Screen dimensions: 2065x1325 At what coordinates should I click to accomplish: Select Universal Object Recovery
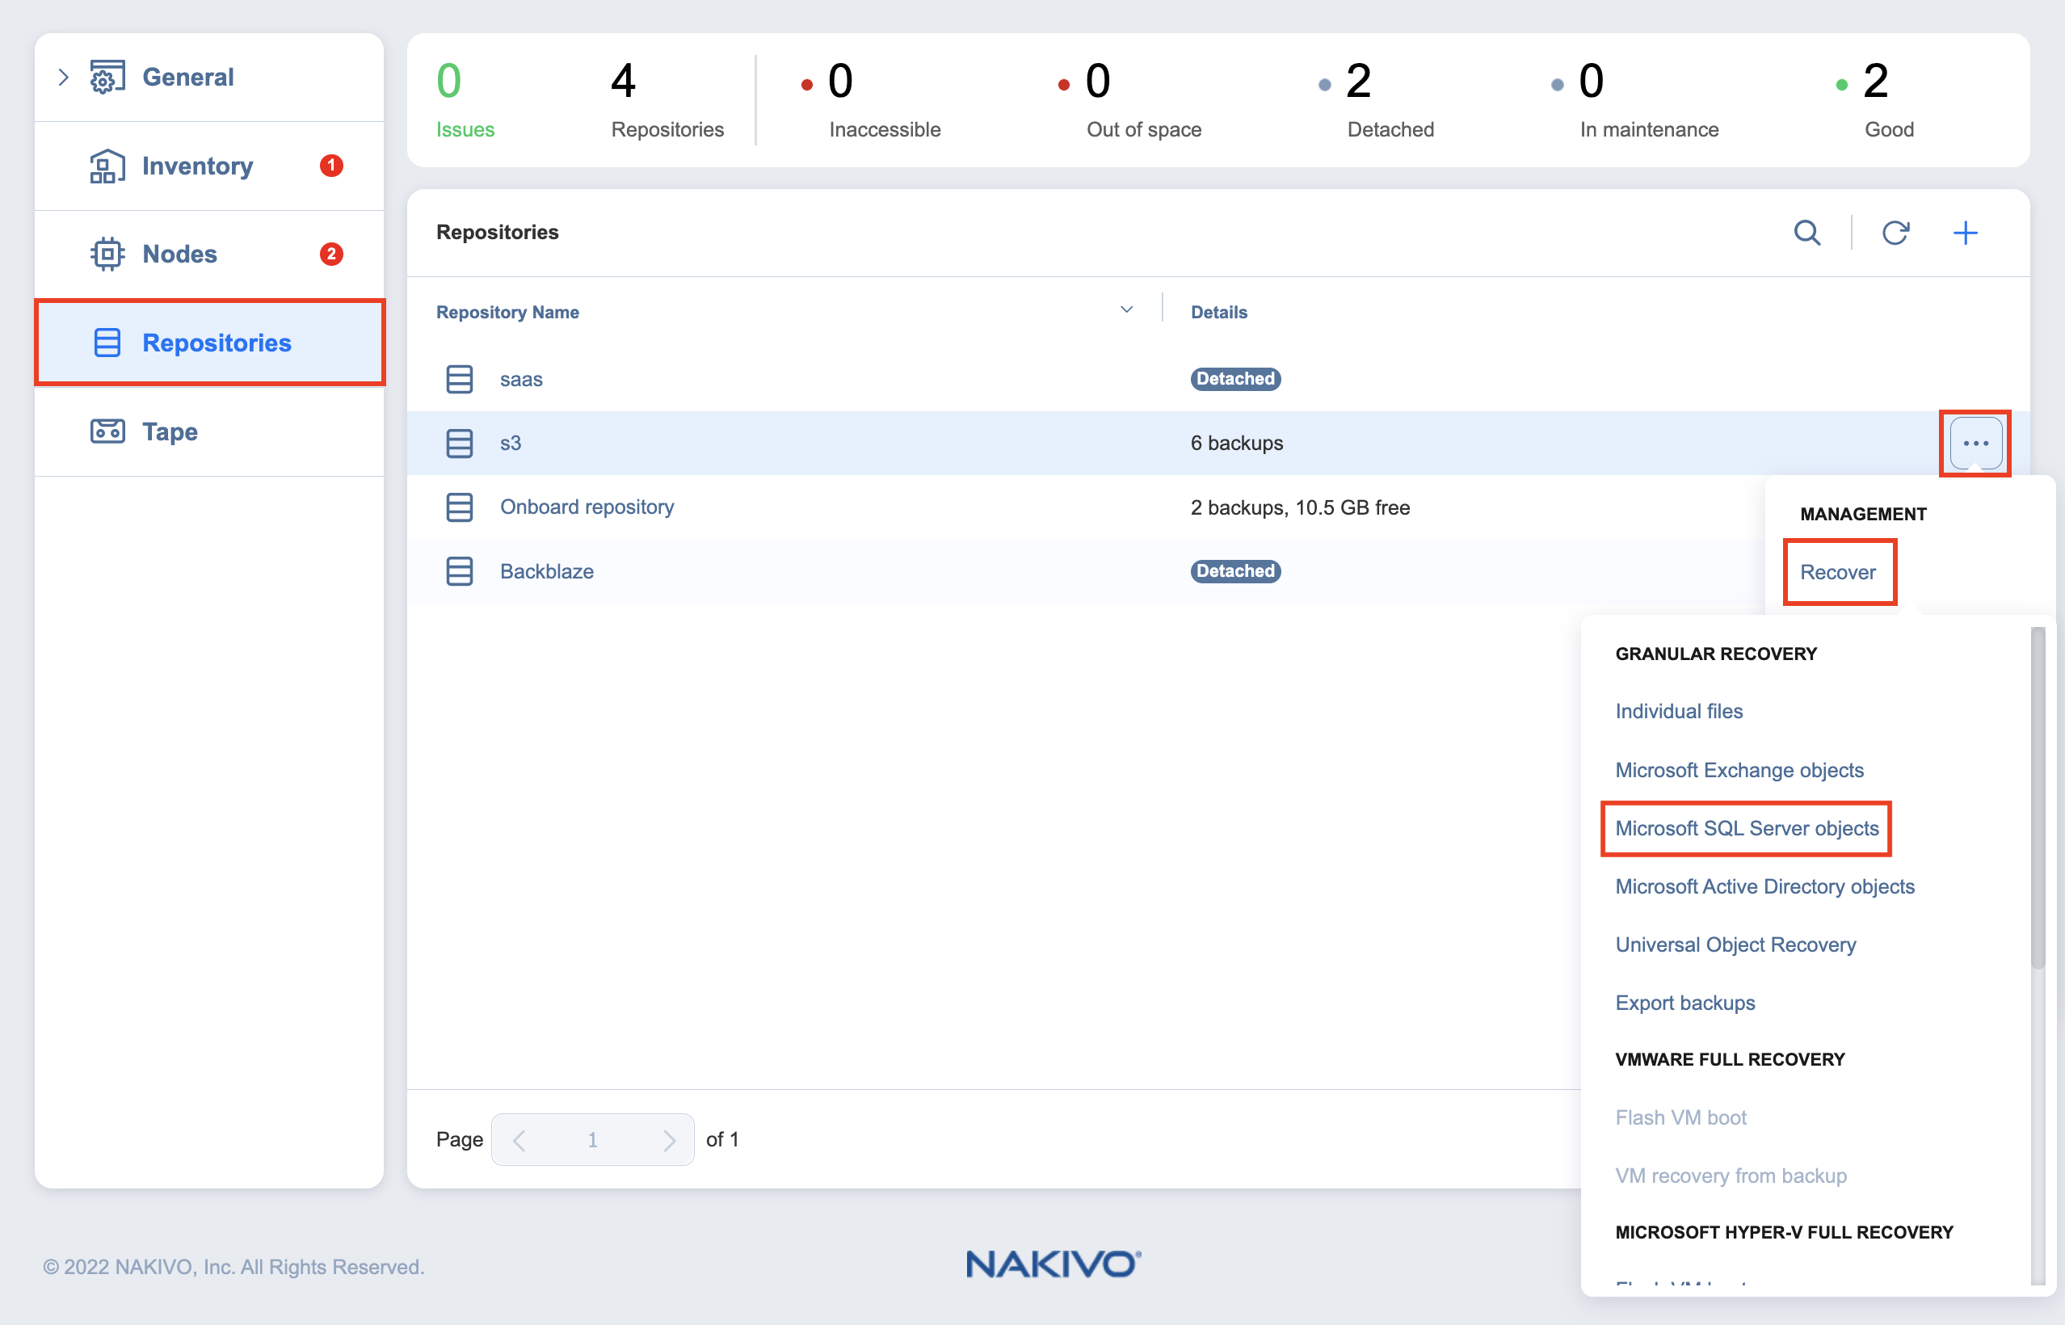pyautogui.click(x=1735, y=944)
